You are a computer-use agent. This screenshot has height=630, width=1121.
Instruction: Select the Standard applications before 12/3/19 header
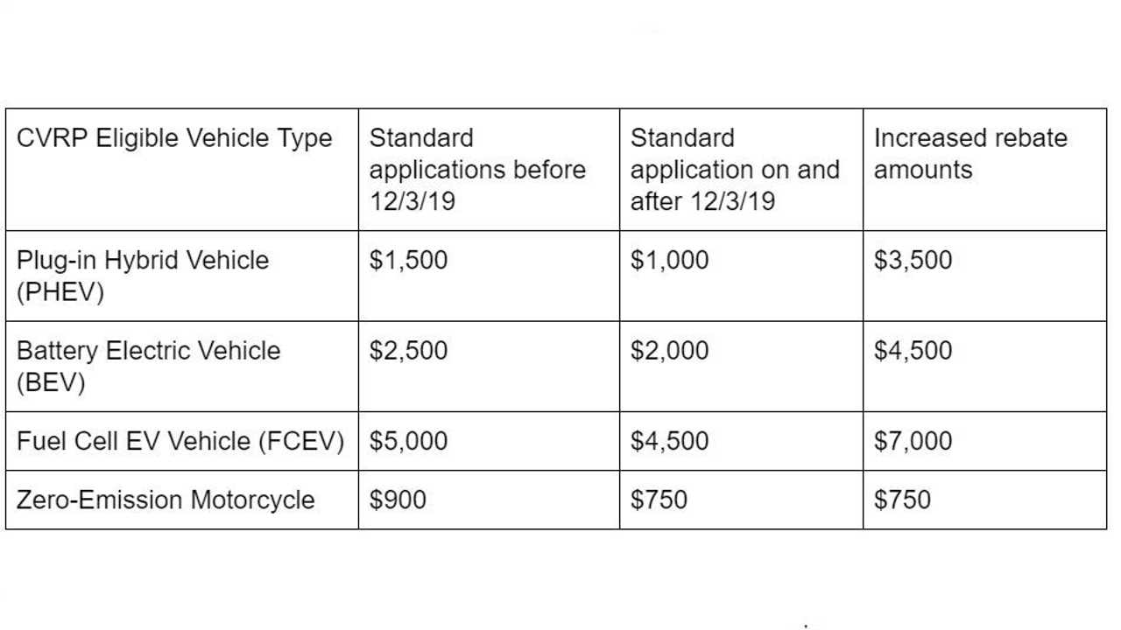coord(477,170)
